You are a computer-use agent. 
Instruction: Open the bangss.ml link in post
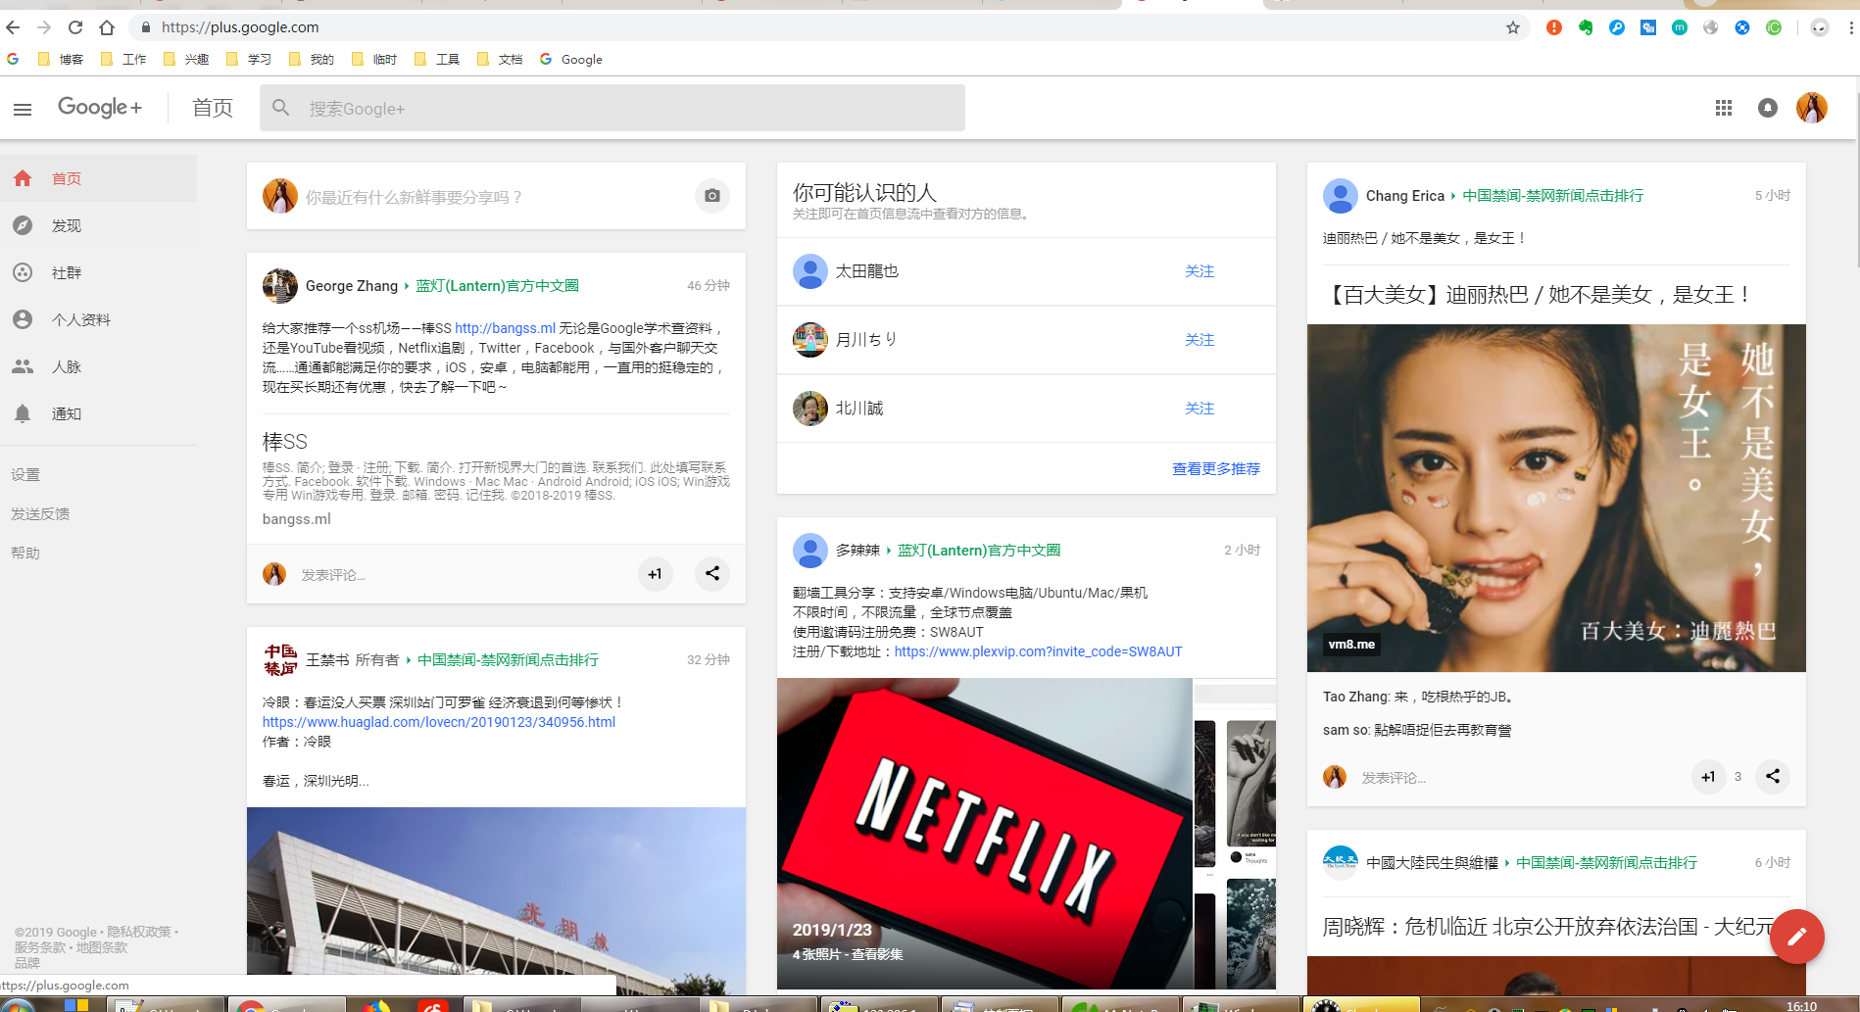pos(505,328)
